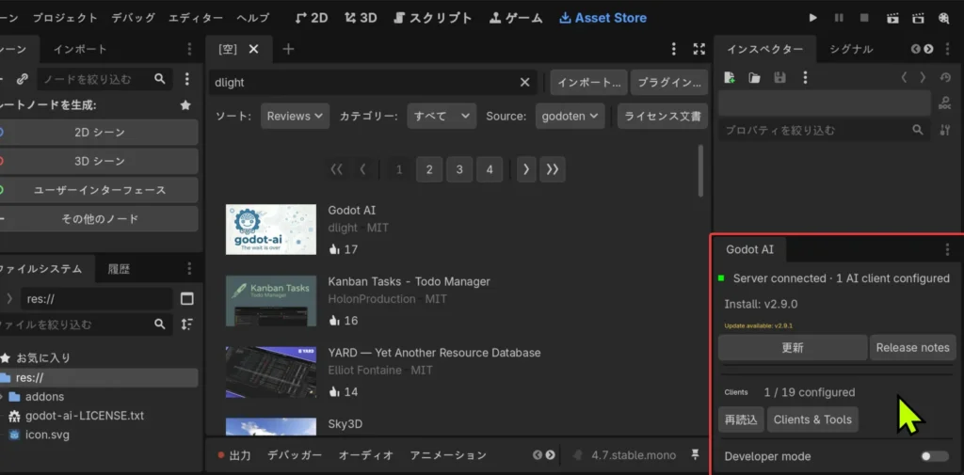Open Clients & Tools in Godot AI

812,420
